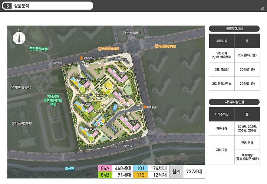267x184 pixels.
Task: Select the green 84B legend swatch
Action: pyautogui.click(x=105, y=175)
